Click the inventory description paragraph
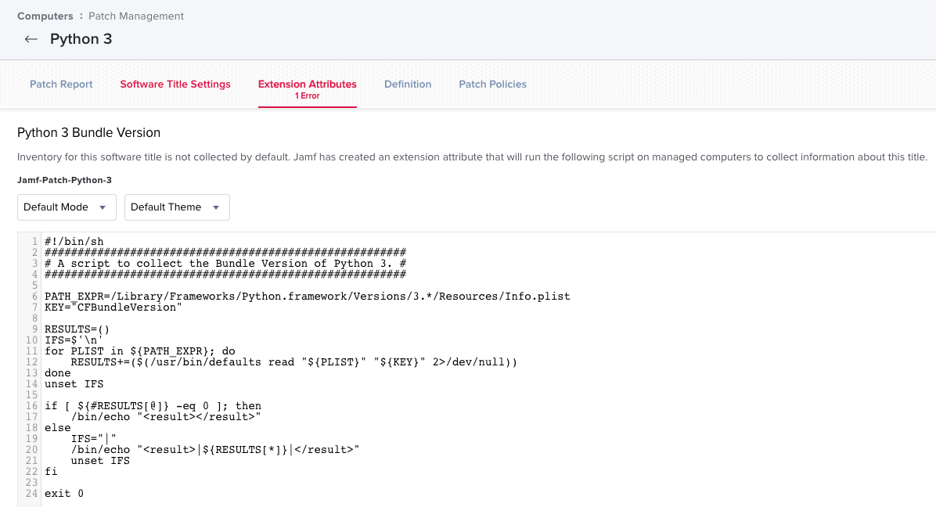936x507 pixels. point(472,157)
